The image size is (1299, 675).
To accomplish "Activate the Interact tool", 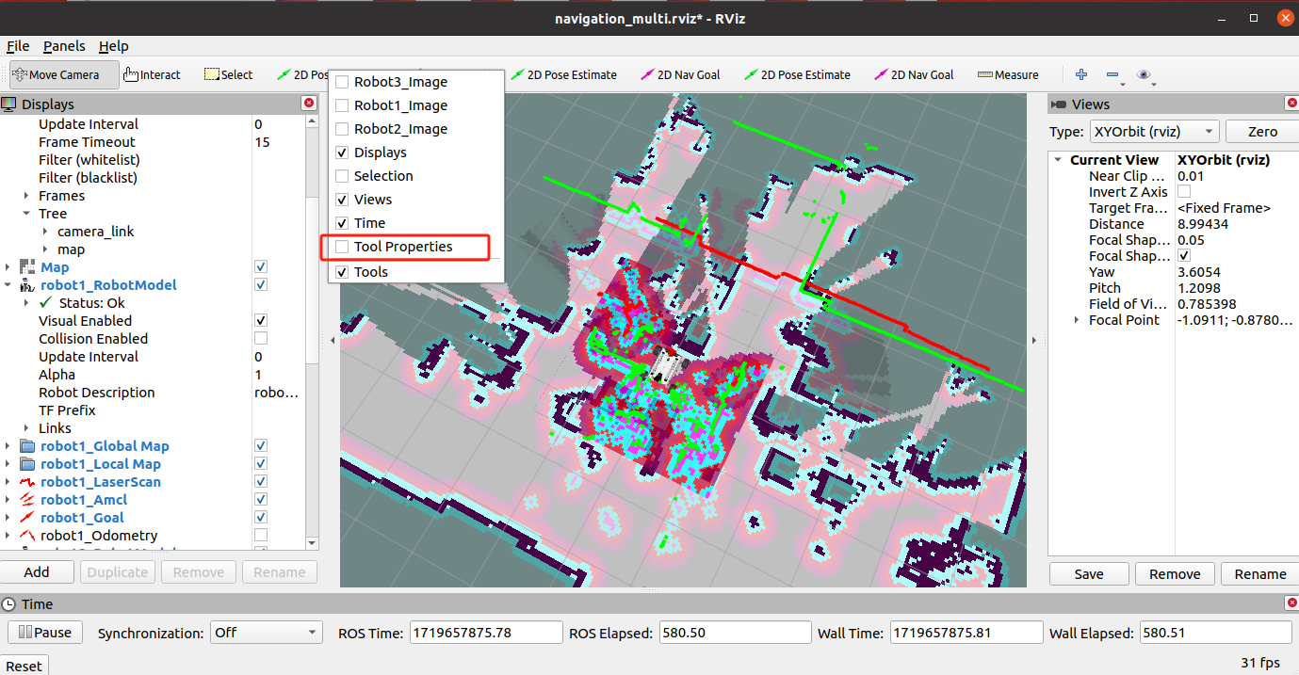I will pos(152,74).
